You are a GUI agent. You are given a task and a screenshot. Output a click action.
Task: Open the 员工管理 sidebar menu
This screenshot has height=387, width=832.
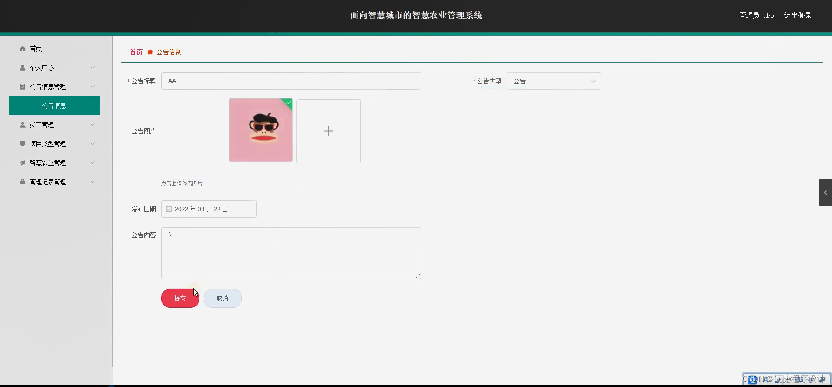click(x=54, y=125)
